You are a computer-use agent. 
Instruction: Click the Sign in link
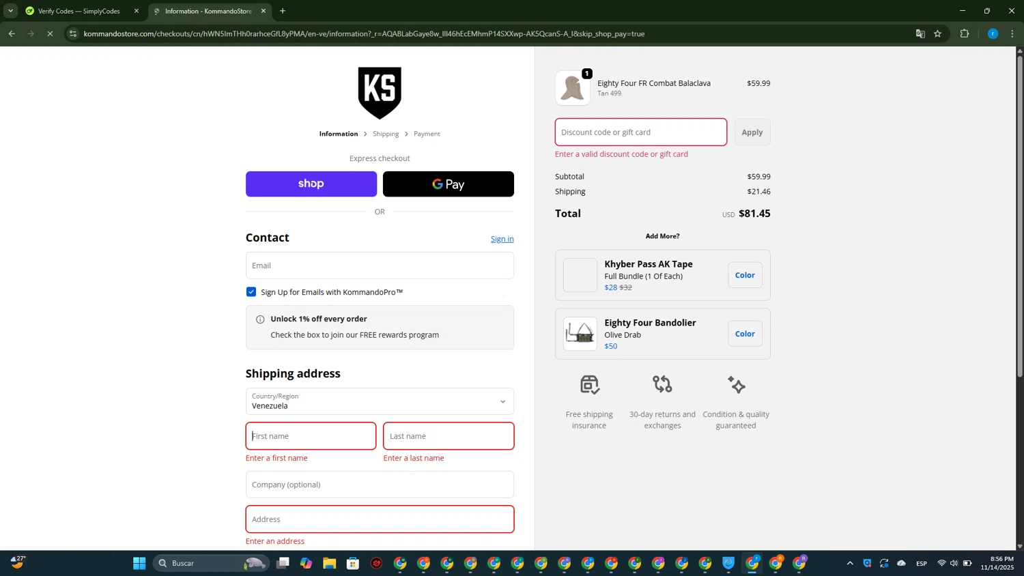502,239
